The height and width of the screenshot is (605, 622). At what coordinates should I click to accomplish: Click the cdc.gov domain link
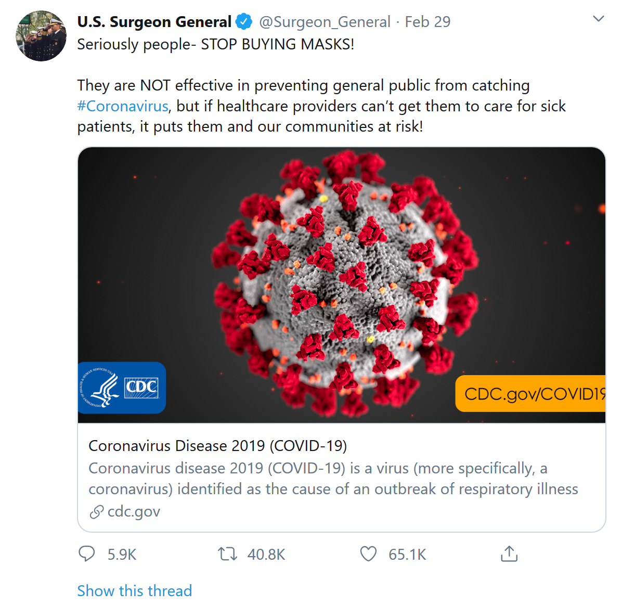coord(134,512)
